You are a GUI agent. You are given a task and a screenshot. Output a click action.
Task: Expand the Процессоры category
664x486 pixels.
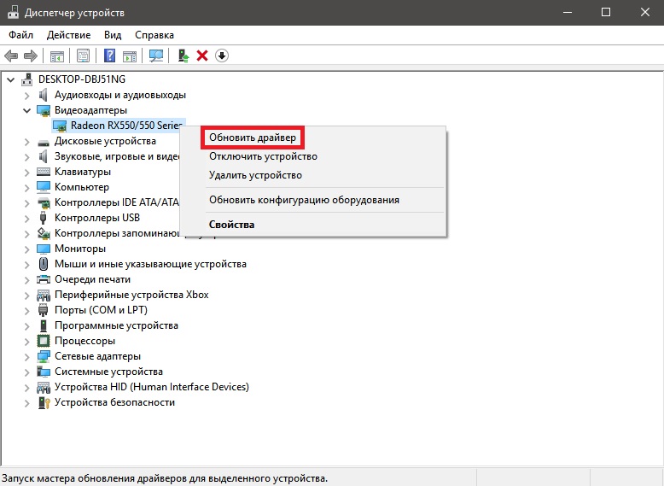[26, 342]
